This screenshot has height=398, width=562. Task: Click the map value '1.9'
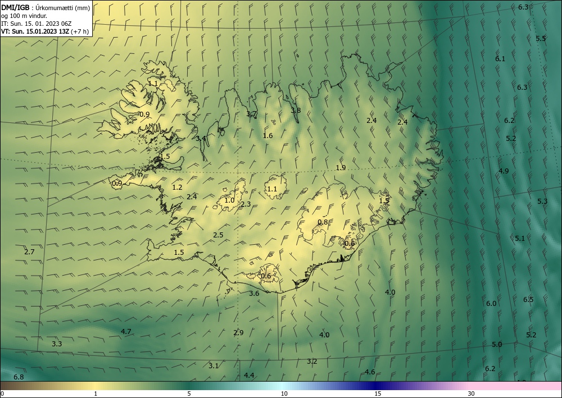(x=341, y=167)
